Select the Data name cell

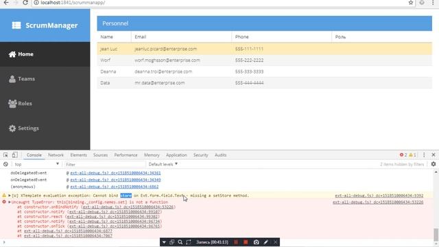pos(114,83)
